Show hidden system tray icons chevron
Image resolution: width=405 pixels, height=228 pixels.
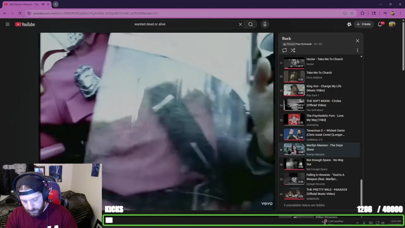[x=357, y=223]
